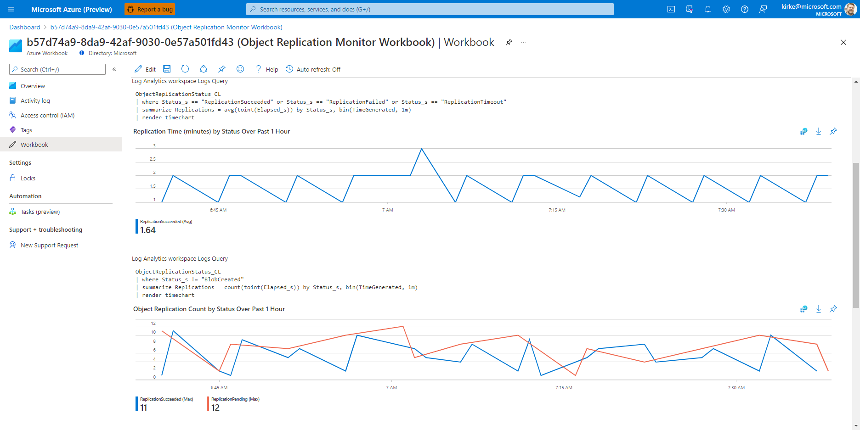Open Replication Time query in Logs view

pos(803,131)
